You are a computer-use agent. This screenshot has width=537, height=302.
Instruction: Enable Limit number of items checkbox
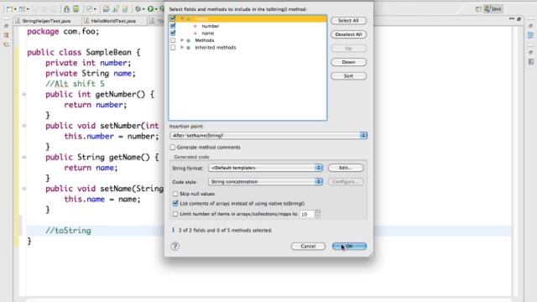coord(175,214)
